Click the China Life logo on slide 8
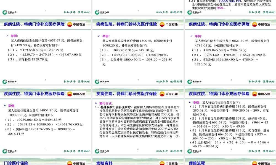This screenshot has height=165, width=276. click(5, 81)
